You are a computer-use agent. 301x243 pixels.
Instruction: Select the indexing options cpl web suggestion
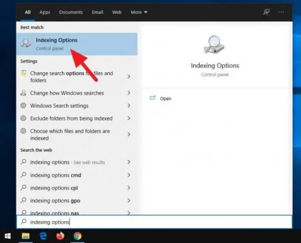pyautogui.click(x=77, y=188)
